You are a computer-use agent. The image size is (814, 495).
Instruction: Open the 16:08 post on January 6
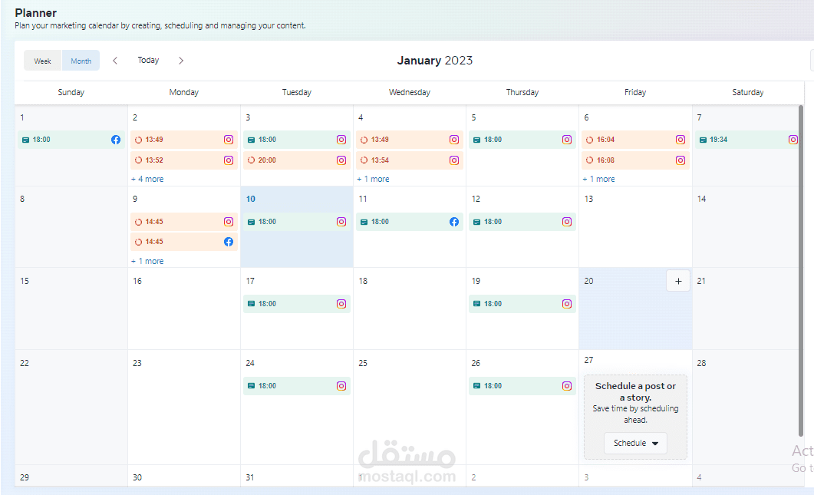(x=635, y=160)
